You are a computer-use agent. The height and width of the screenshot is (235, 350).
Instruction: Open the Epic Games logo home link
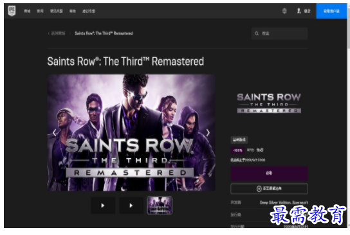point(12,11)
